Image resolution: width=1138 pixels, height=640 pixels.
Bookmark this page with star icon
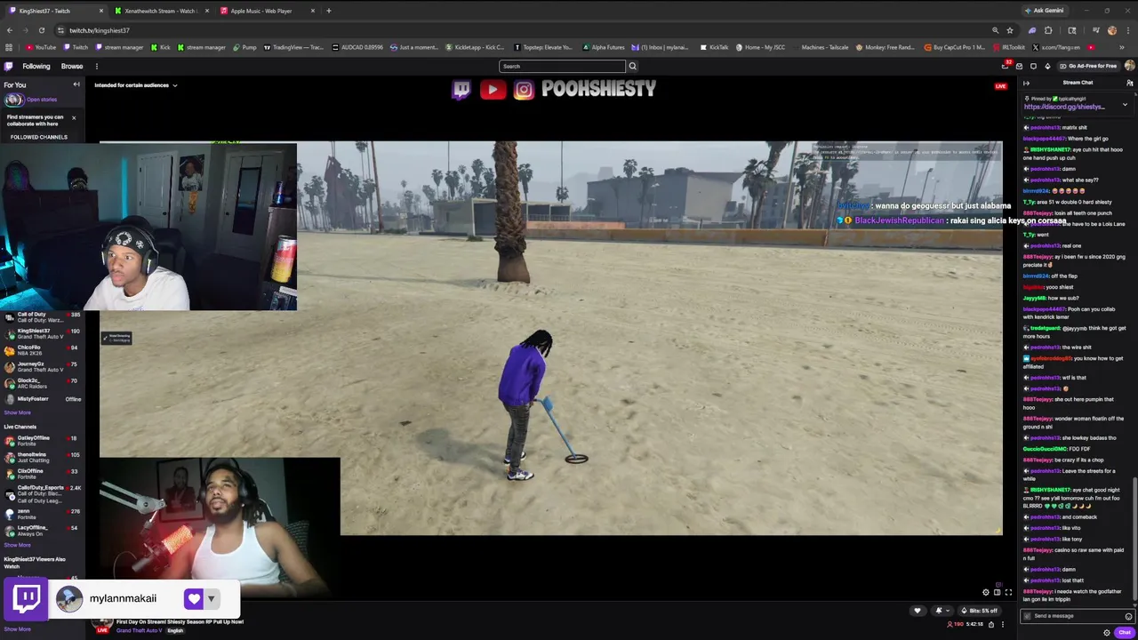[1010, 30]
